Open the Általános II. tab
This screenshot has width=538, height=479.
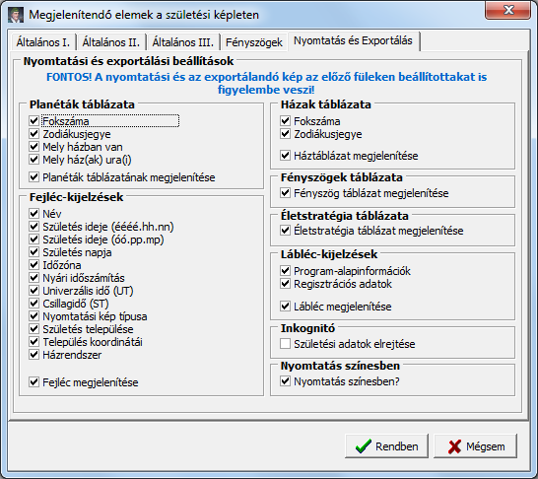pos(110,42)
